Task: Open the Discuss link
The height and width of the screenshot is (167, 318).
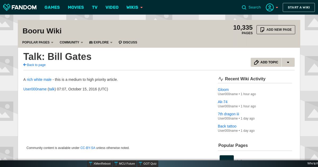Action: [128, 42]
